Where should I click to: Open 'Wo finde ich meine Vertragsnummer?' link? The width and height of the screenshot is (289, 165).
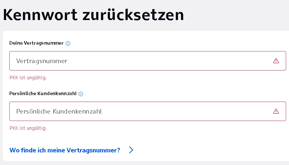71,150
